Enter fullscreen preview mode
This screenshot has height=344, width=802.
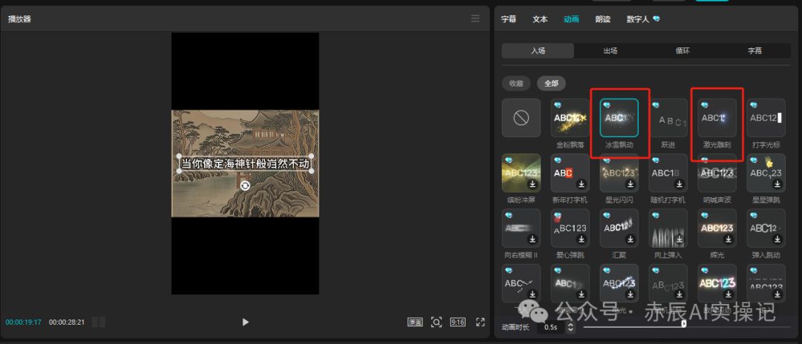[480, 322]
